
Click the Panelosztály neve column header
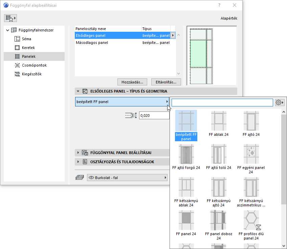(108, 29)
